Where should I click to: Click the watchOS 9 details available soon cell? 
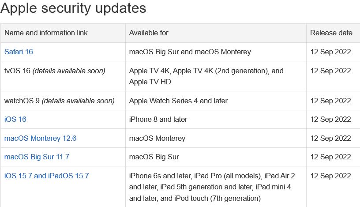pos(60,101)
